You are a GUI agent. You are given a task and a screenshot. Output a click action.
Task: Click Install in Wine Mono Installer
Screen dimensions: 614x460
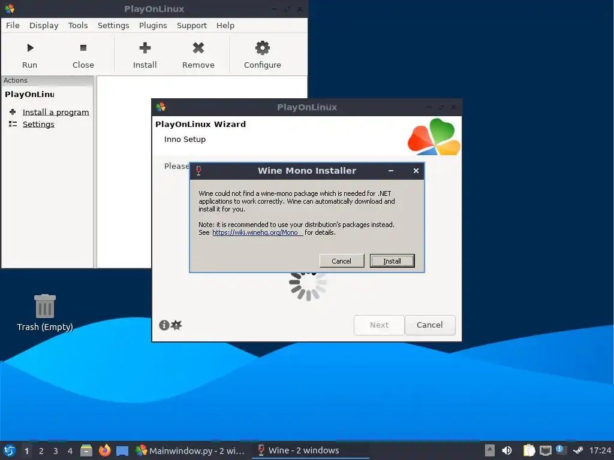pos(392,261)
